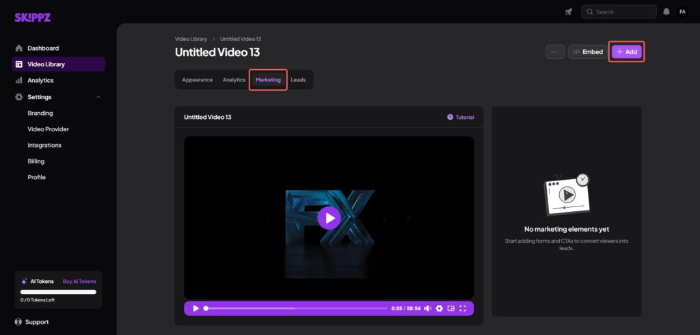This screenshot has width=700, height=335.
Task: Focus the Search field
Action: 619,12
